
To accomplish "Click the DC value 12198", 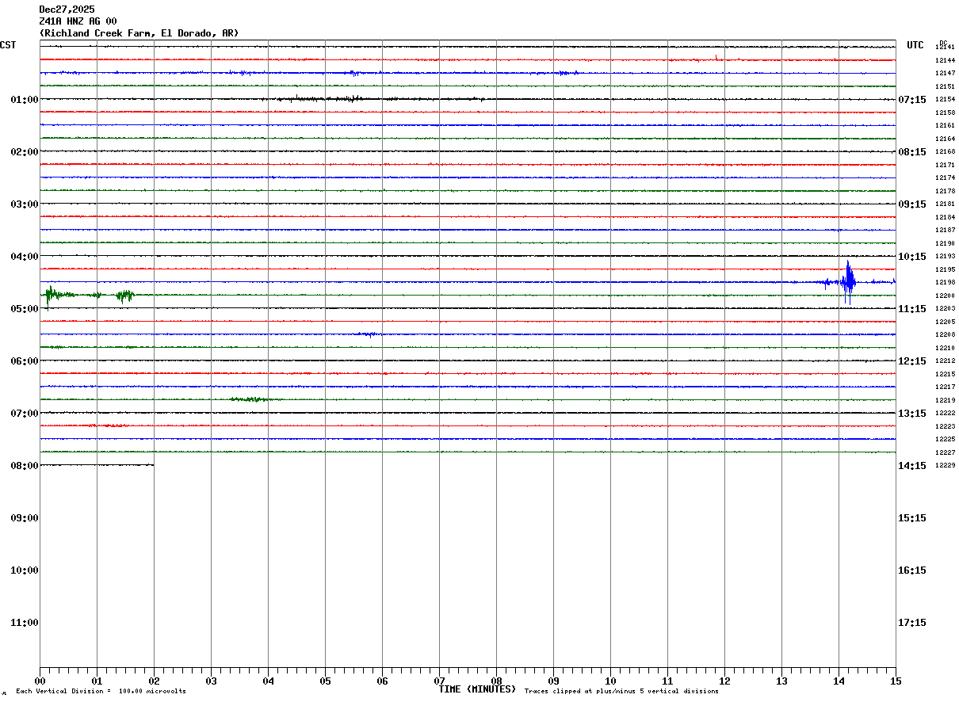I will pos(945,282).
